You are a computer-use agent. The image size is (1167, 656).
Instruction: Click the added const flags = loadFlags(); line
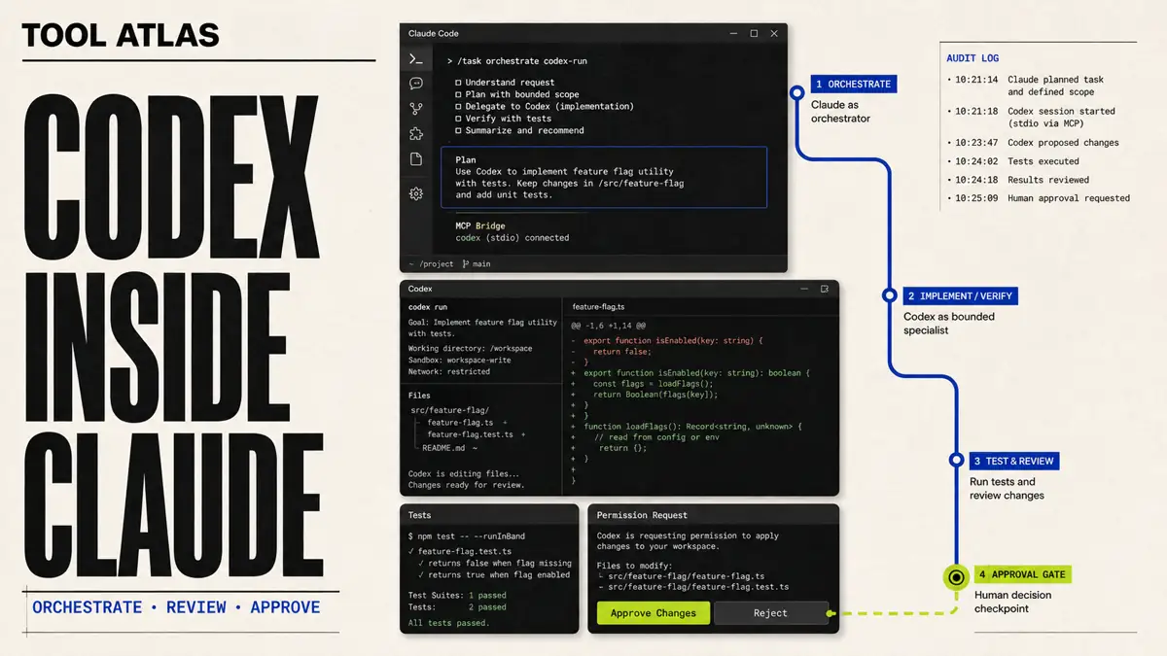(x=653, y=384)
